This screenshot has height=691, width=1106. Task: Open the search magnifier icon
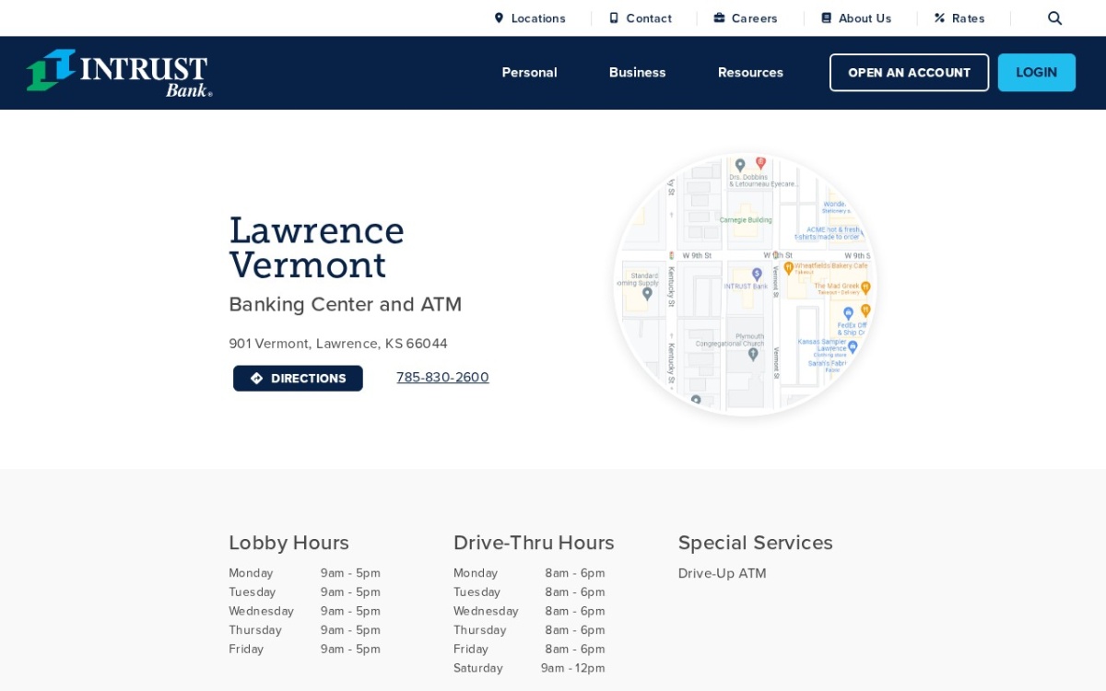[x=1054, y=18]
